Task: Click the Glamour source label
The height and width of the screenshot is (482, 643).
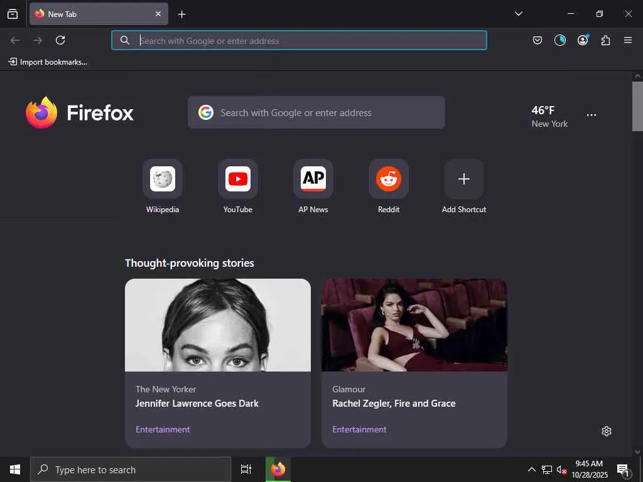Action: (x=349, y=389)
